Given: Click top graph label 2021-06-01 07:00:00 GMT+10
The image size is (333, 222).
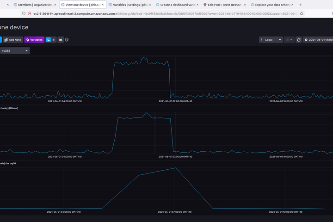Looking at the screenshot, I should pyautogui.click(x=175, y=101).
